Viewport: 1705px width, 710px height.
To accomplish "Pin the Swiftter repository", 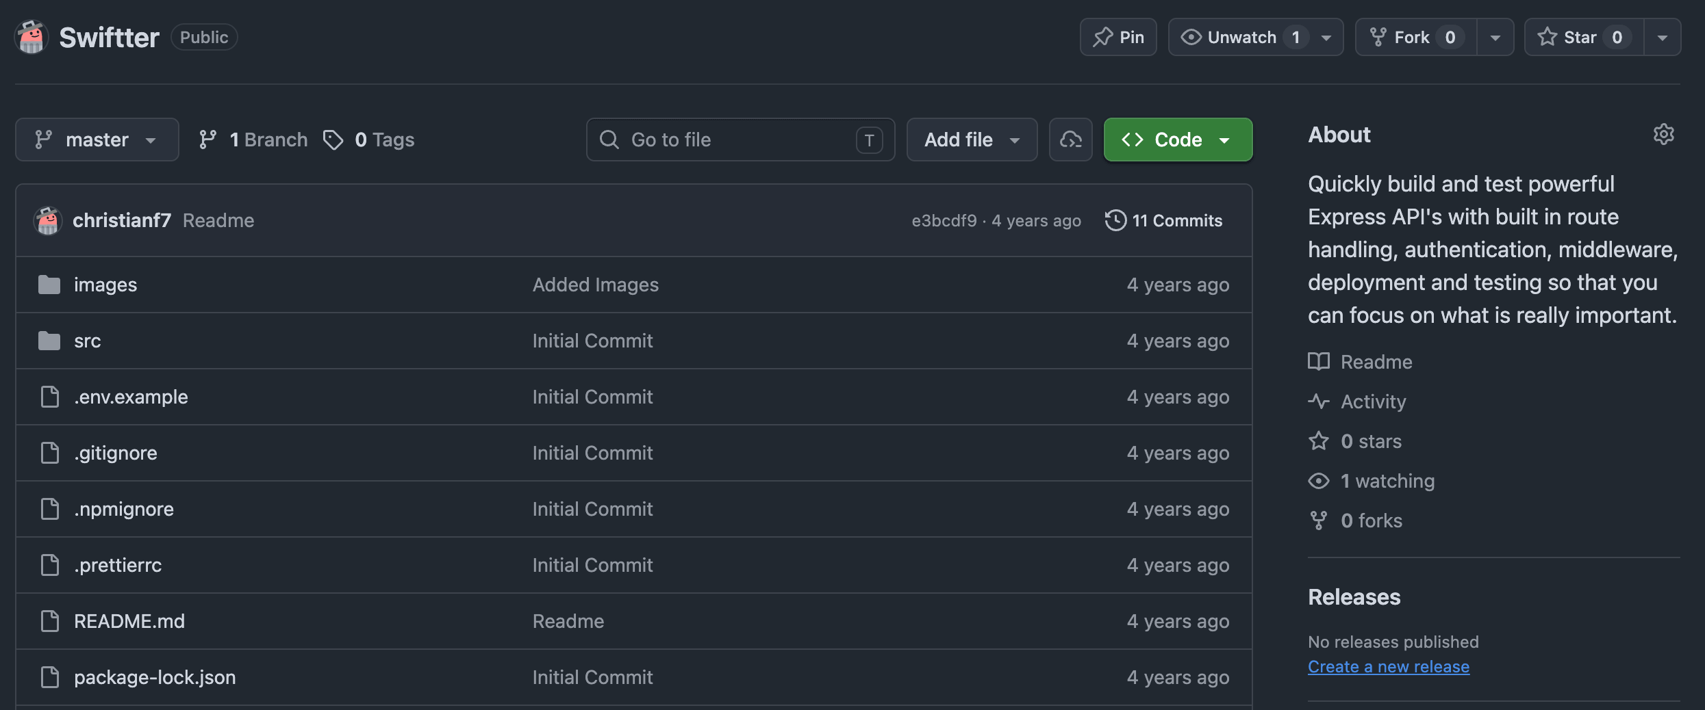I will [1118, 37].
